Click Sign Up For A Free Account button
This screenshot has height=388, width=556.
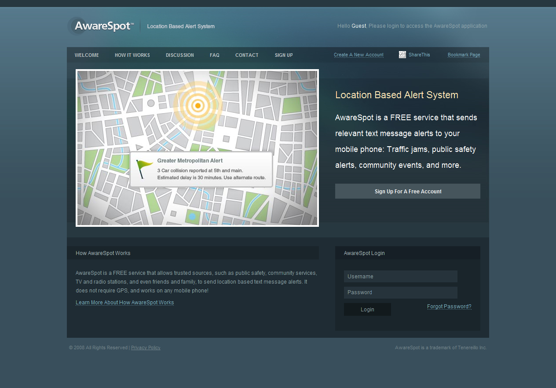408,191
